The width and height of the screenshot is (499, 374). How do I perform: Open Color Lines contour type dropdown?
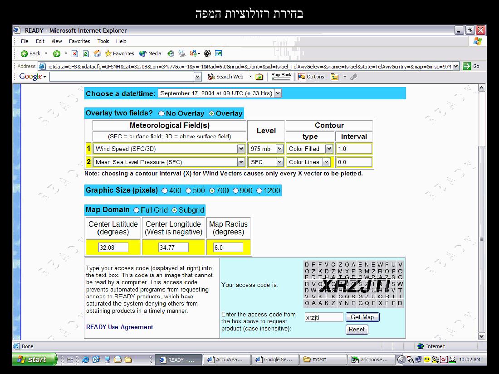coord(327,162)
